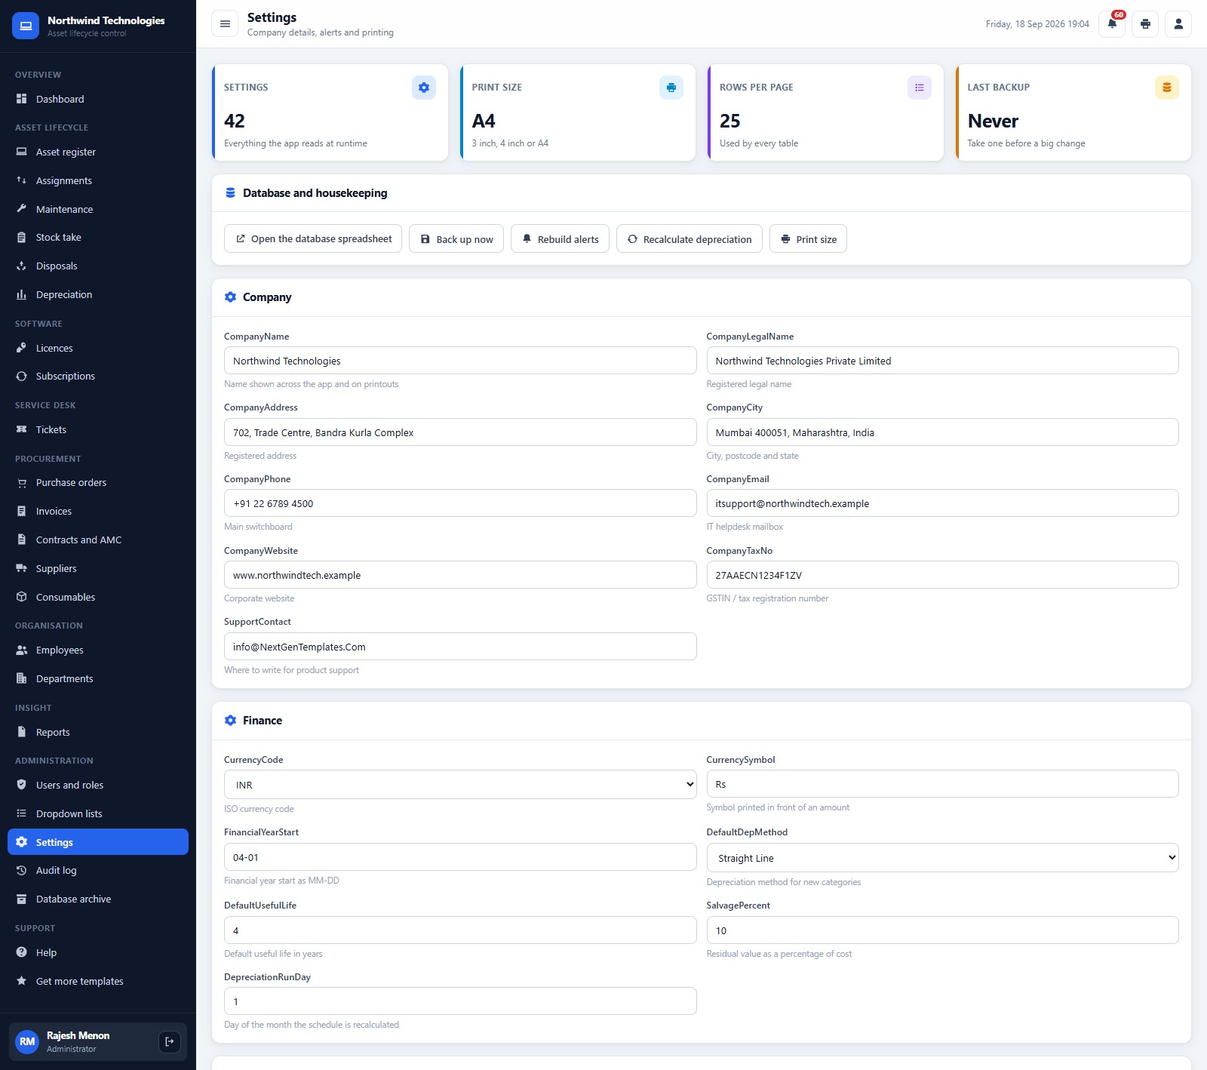The image size is (1207, 1070).
Task: Click Recalculate depreciation button
Action: point(689,239)
